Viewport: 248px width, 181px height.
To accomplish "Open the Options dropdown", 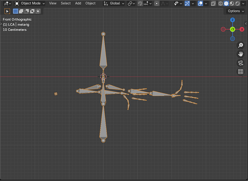I will click(x=236, y=11).
